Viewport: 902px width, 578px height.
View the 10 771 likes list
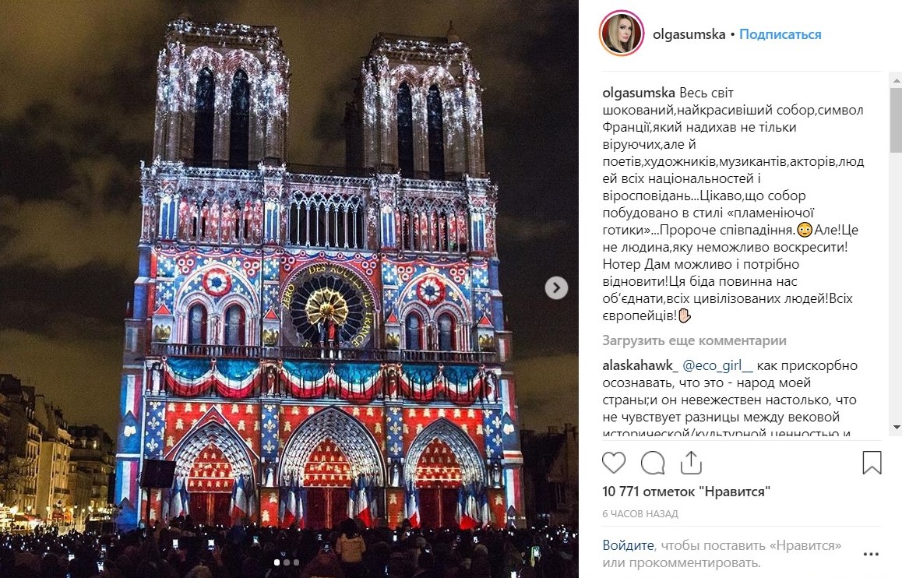coord(686,492)
